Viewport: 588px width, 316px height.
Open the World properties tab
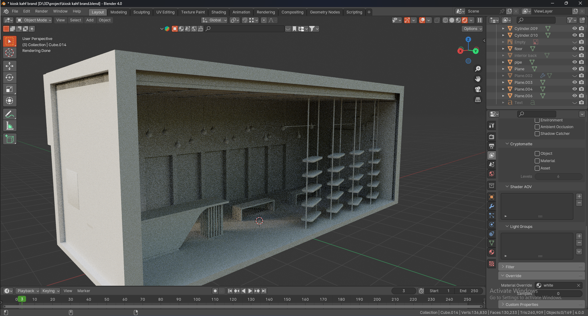pos(492,174)
